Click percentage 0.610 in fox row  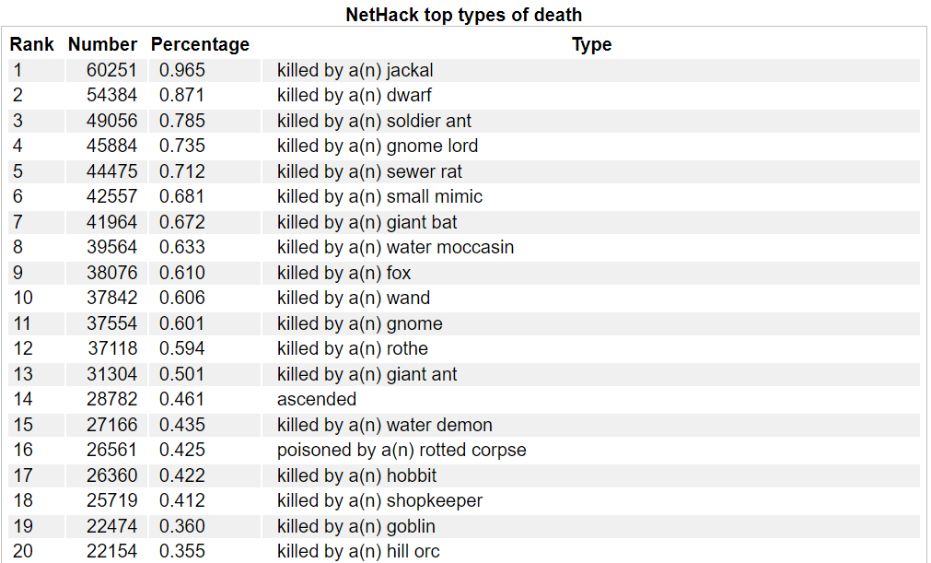(181, 273)
